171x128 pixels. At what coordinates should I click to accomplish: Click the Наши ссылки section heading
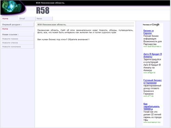click(x=10, y=34)
